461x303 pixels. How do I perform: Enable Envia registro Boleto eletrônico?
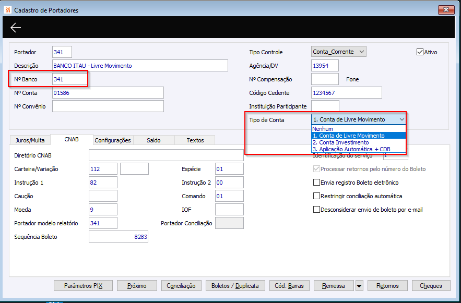316,183
